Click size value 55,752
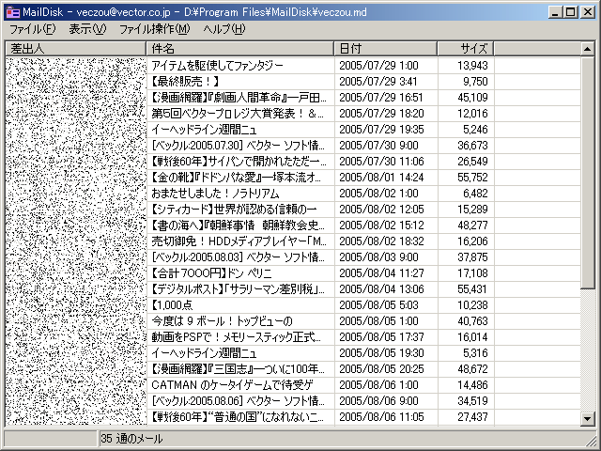 coord(472,178)
